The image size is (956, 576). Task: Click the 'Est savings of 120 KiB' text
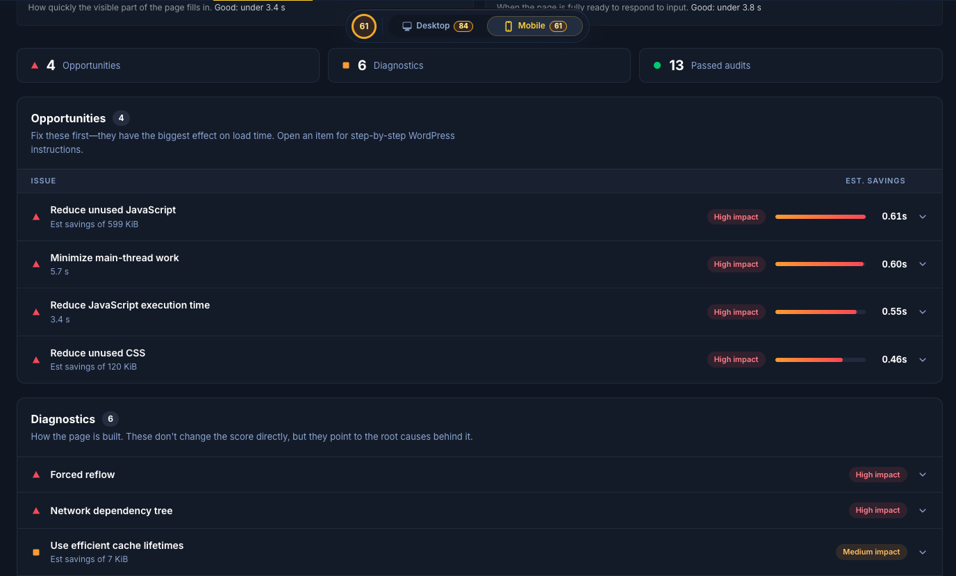click(x=94, y=367)
